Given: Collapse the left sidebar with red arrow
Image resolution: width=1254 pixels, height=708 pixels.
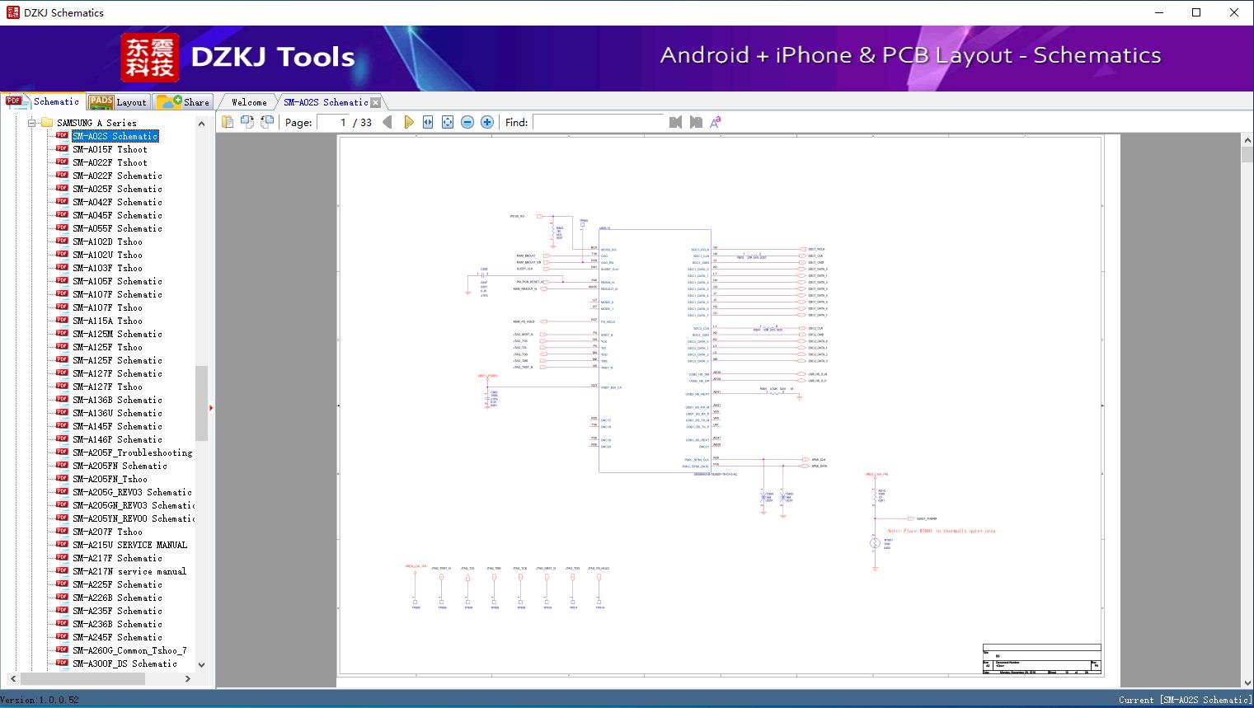Looking at the screenshot, I should tap(211, 407).
